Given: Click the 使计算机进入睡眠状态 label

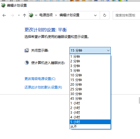Looking at the screenshot, I should point(48,63).
